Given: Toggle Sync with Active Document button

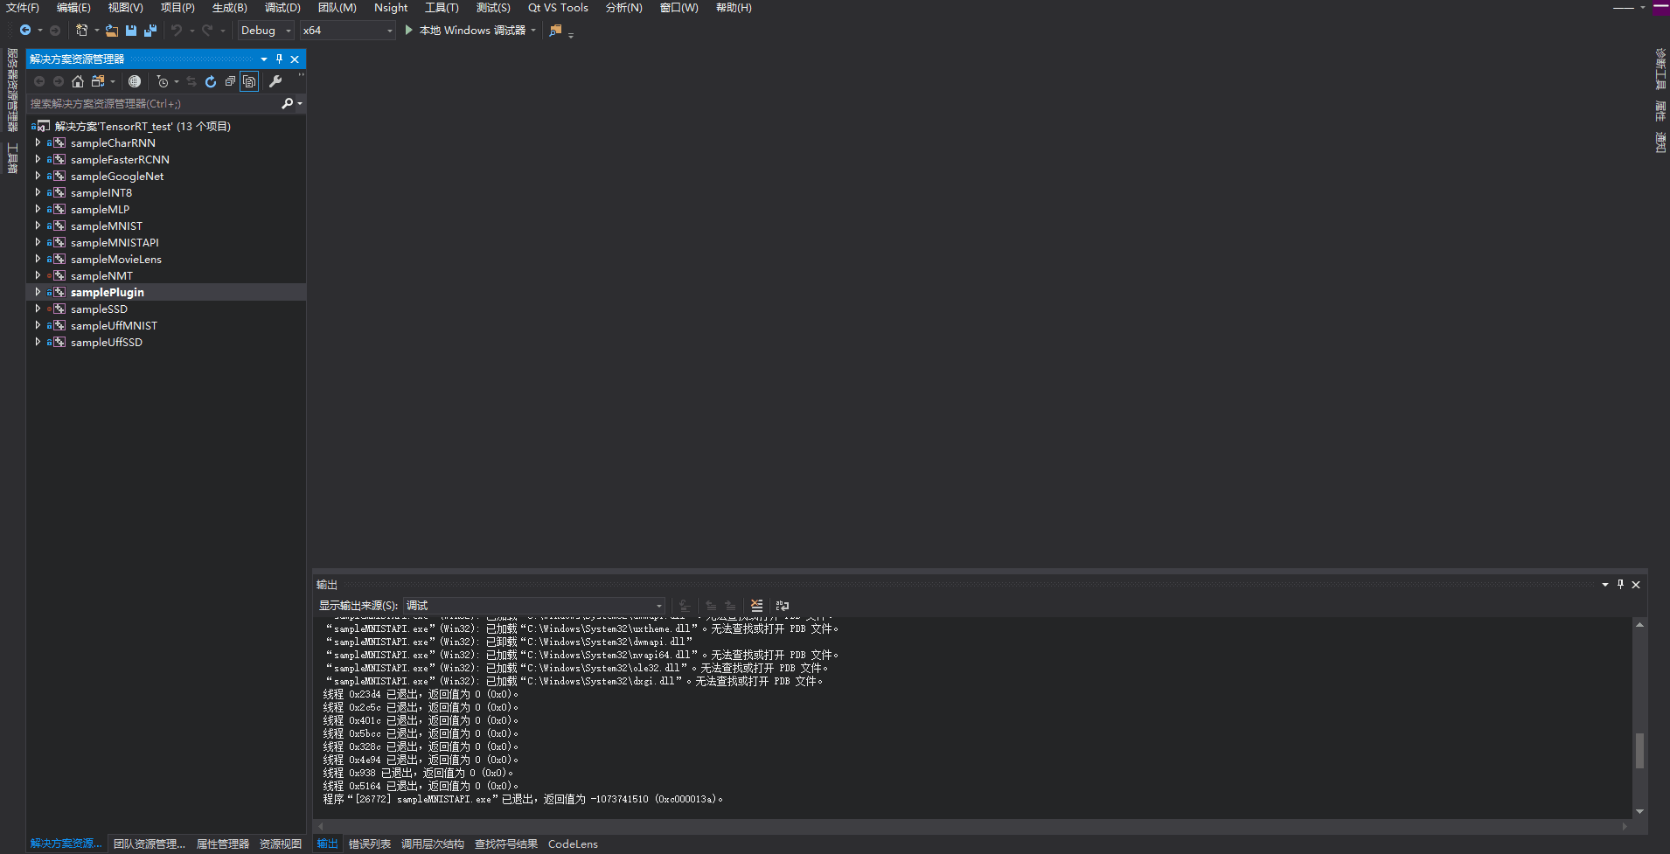Looking at the screenshot, I should [191, 81].
